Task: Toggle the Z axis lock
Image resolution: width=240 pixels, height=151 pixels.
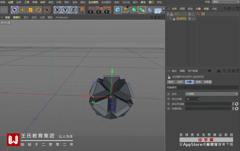Action: (x=73, y=10)
